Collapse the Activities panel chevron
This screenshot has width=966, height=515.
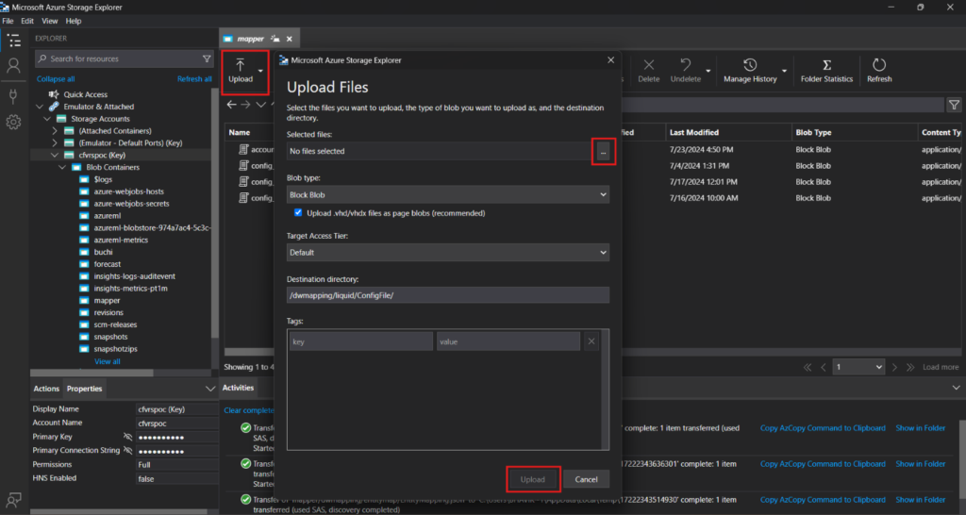click(x=956, y=388)
